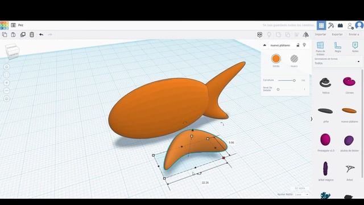Viewport: 364px width, 205px height.
Task: Open the Tinkercad home logo
Action: click(x=4, y=25)
